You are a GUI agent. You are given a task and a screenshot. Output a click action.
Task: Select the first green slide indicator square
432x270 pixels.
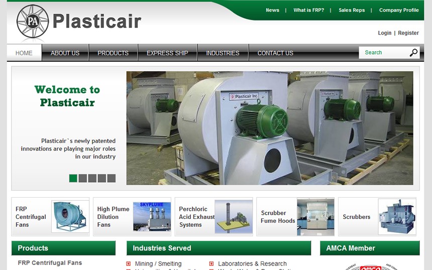tap(73, 178)
